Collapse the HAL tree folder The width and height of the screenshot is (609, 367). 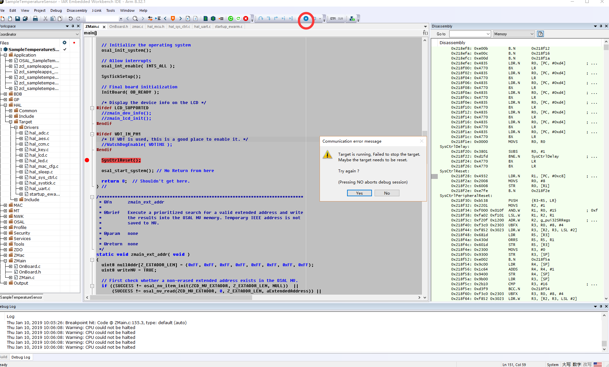[6, 105]
